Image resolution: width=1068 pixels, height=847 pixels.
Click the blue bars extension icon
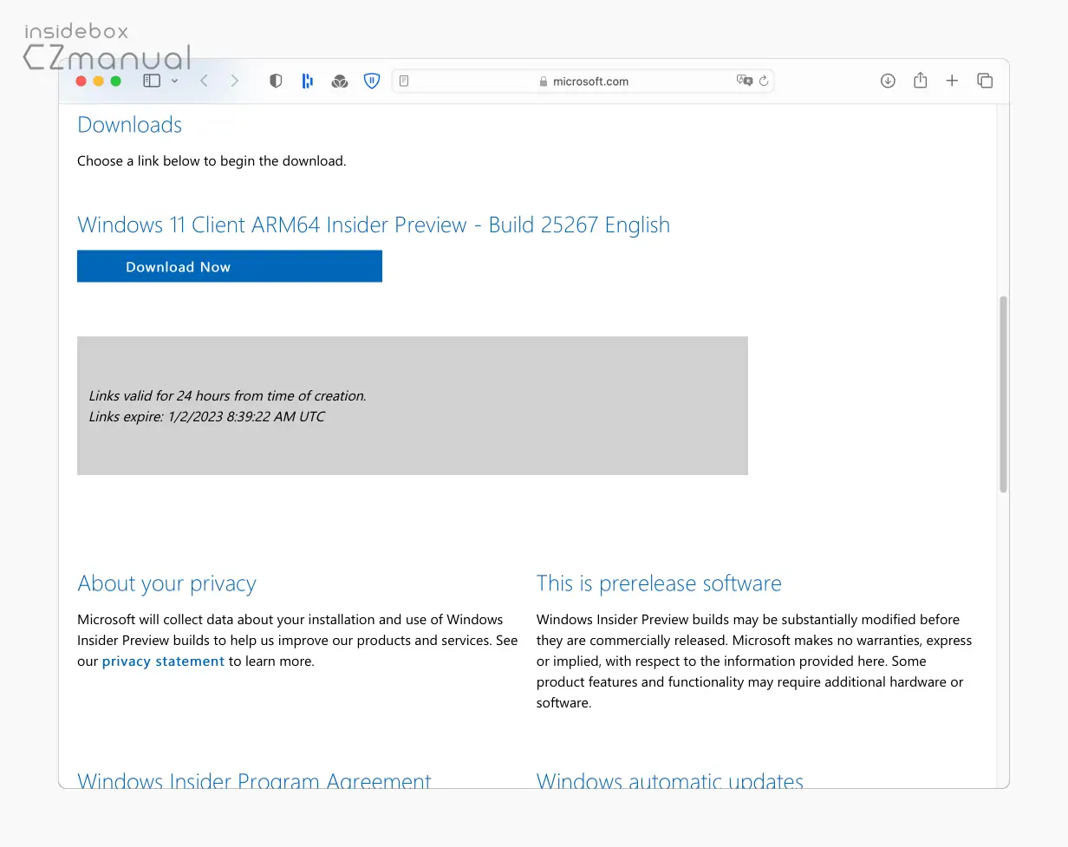click(x=308, y=81)
